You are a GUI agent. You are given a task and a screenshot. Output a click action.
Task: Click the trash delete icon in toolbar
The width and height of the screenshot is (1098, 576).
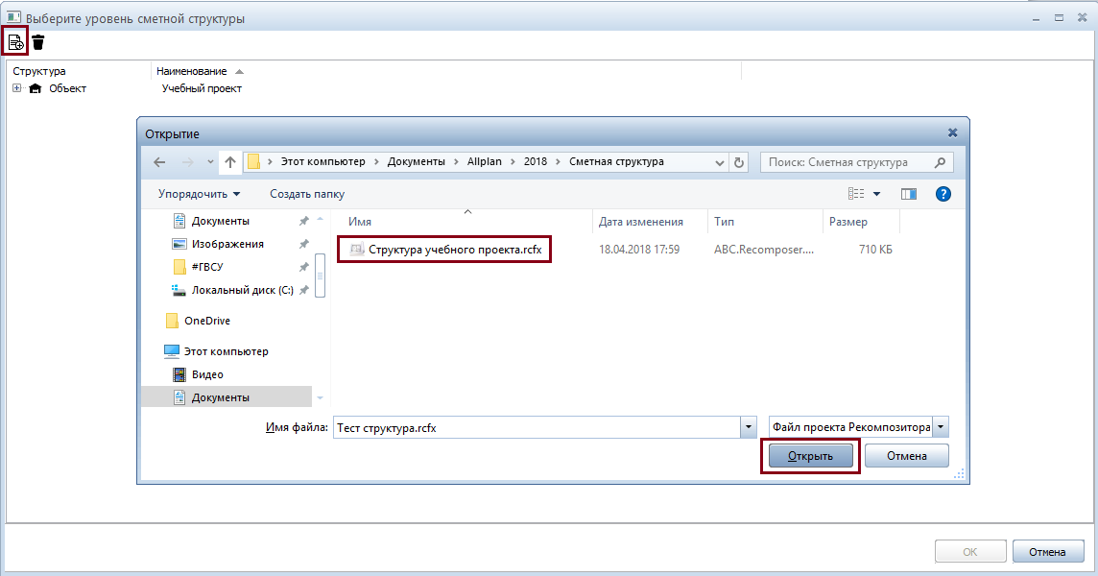38,43
